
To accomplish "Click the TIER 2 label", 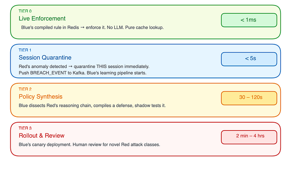I will (25, 89).
